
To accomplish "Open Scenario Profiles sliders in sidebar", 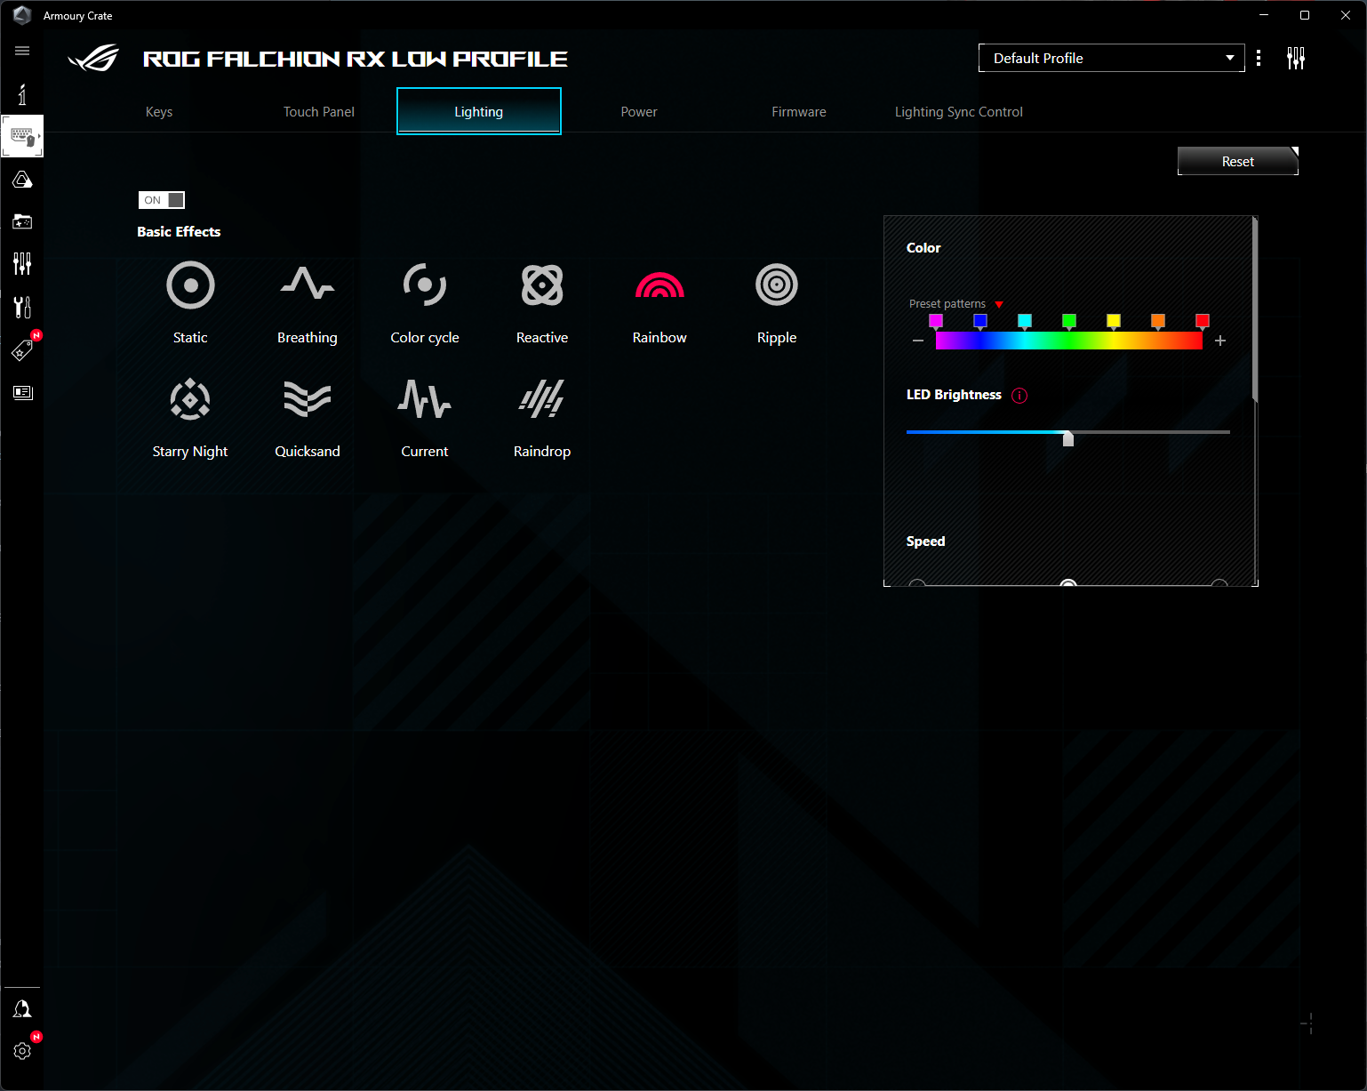I will (22, 264).
